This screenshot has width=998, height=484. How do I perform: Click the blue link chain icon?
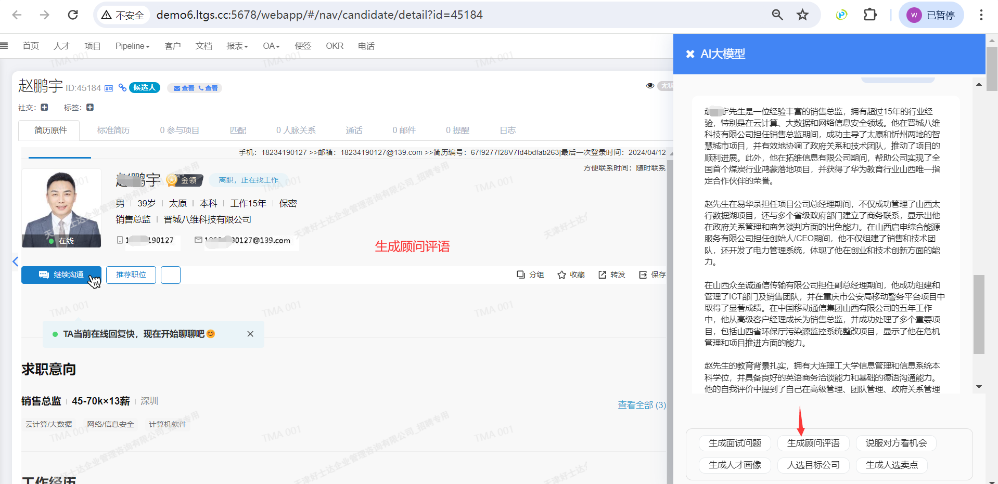tap(122, 88)
